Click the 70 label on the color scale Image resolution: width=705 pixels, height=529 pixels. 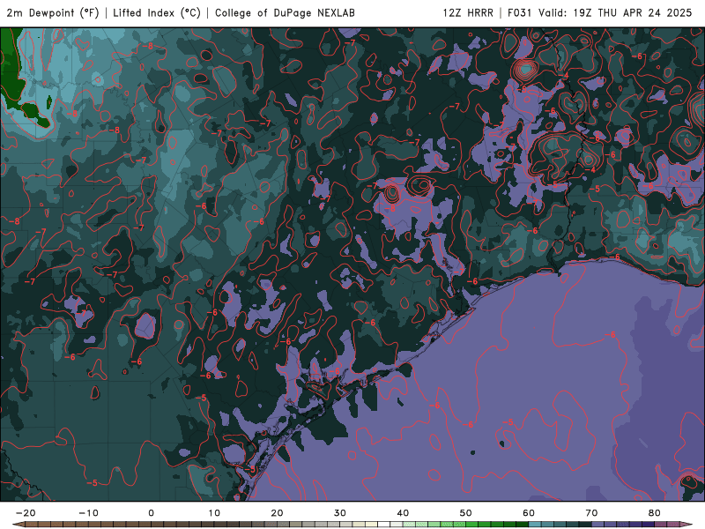591,513
